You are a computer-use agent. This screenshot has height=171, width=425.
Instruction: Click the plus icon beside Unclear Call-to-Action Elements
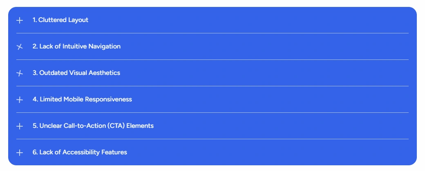point(20,126)
